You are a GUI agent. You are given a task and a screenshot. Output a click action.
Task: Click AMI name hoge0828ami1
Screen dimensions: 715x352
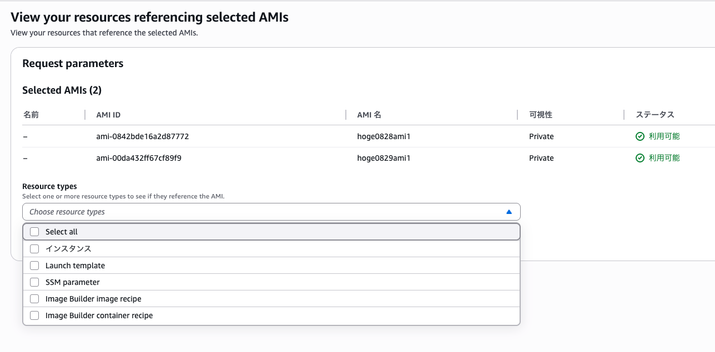click(x=384, y=136)
